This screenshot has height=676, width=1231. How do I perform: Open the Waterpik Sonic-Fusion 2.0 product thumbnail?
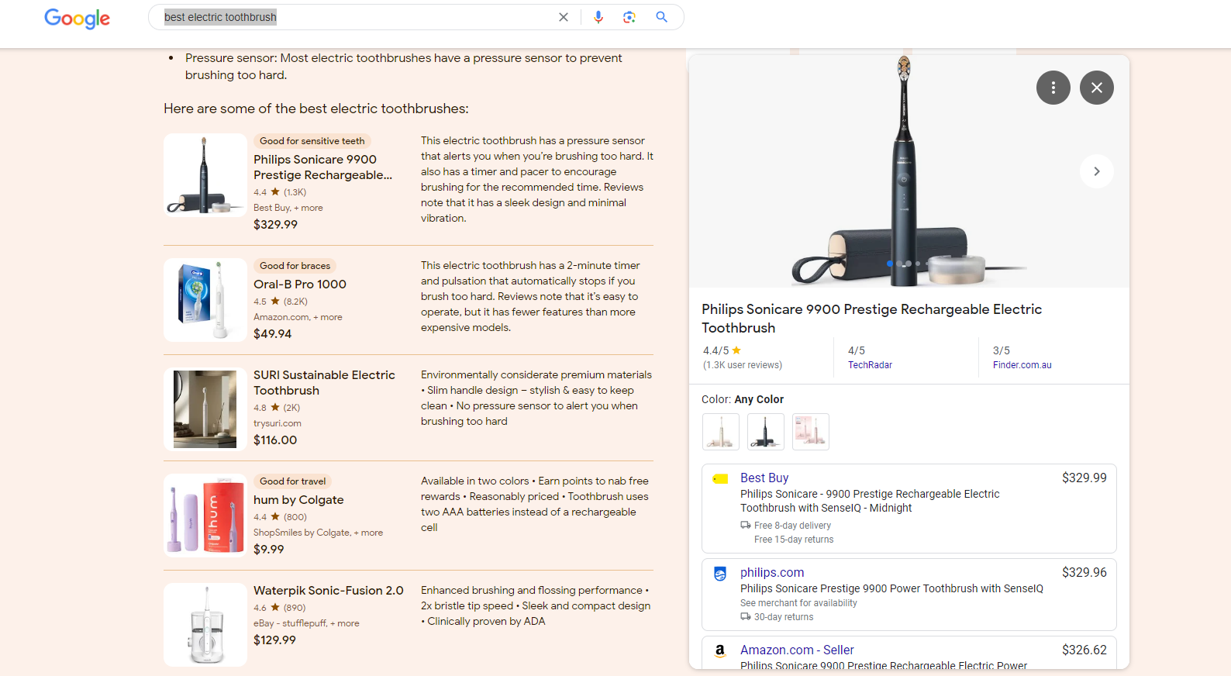[x=205, y=625]
